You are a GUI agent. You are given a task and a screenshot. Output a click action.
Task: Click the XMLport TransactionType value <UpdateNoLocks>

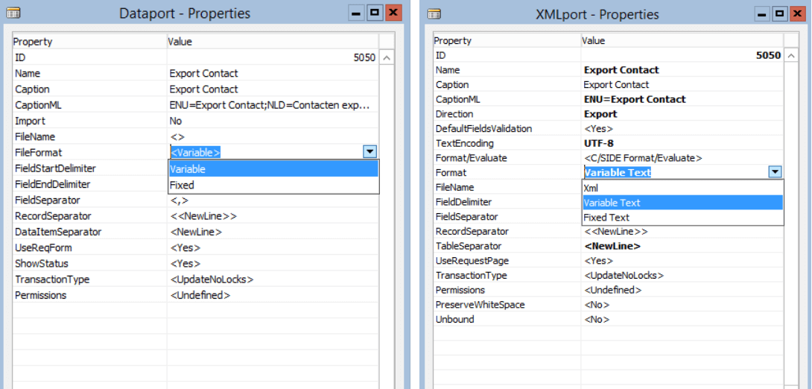tap(624, 276)
